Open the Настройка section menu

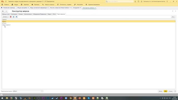point(78,4)
